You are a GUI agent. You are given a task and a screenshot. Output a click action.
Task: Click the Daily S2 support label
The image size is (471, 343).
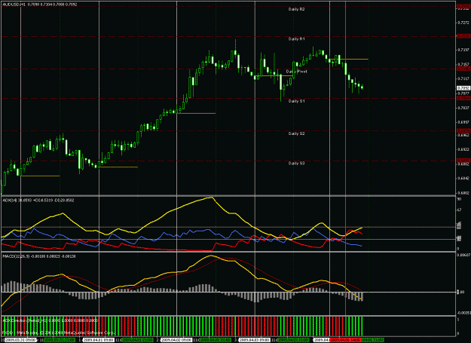[x=296, y=133]
